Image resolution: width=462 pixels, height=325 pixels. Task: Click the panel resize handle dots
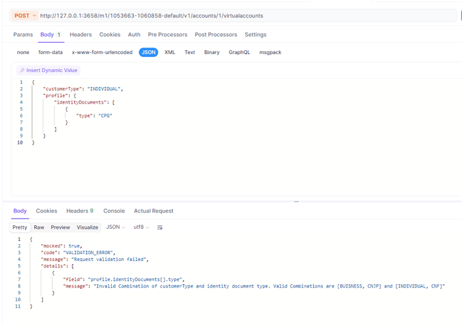click(x=296, y=201)
